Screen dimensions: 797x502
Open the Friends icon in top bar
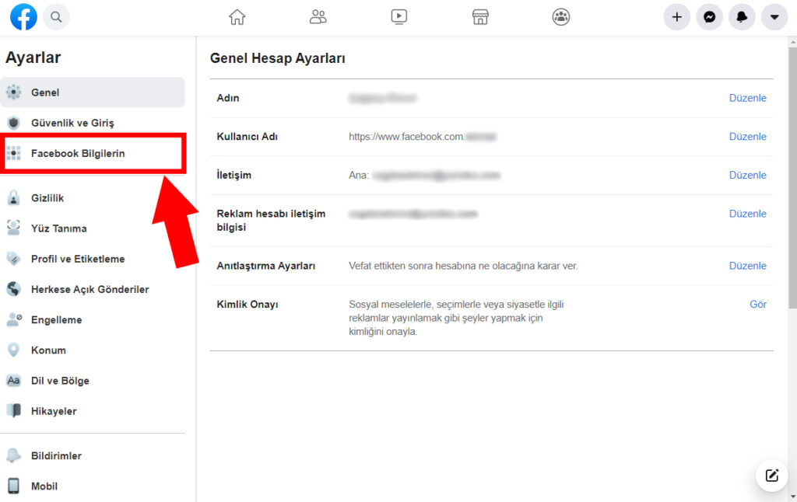[x=318, y=17]
